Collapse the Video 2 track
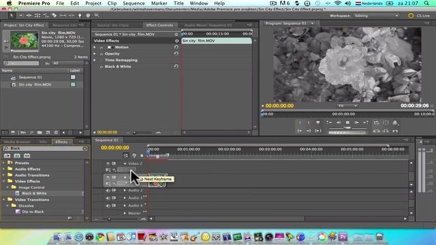 (125, 163)
